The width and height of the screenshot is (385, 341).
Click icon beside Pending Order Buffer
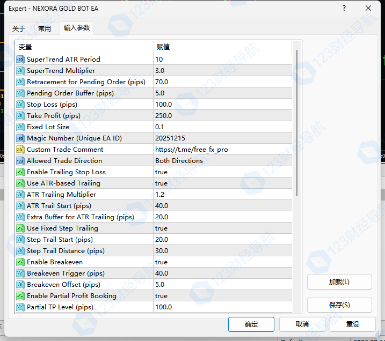(x=20, y=93)
